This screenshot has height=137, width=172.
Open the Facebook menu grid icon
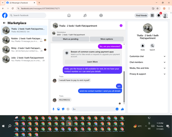point(152,15)
